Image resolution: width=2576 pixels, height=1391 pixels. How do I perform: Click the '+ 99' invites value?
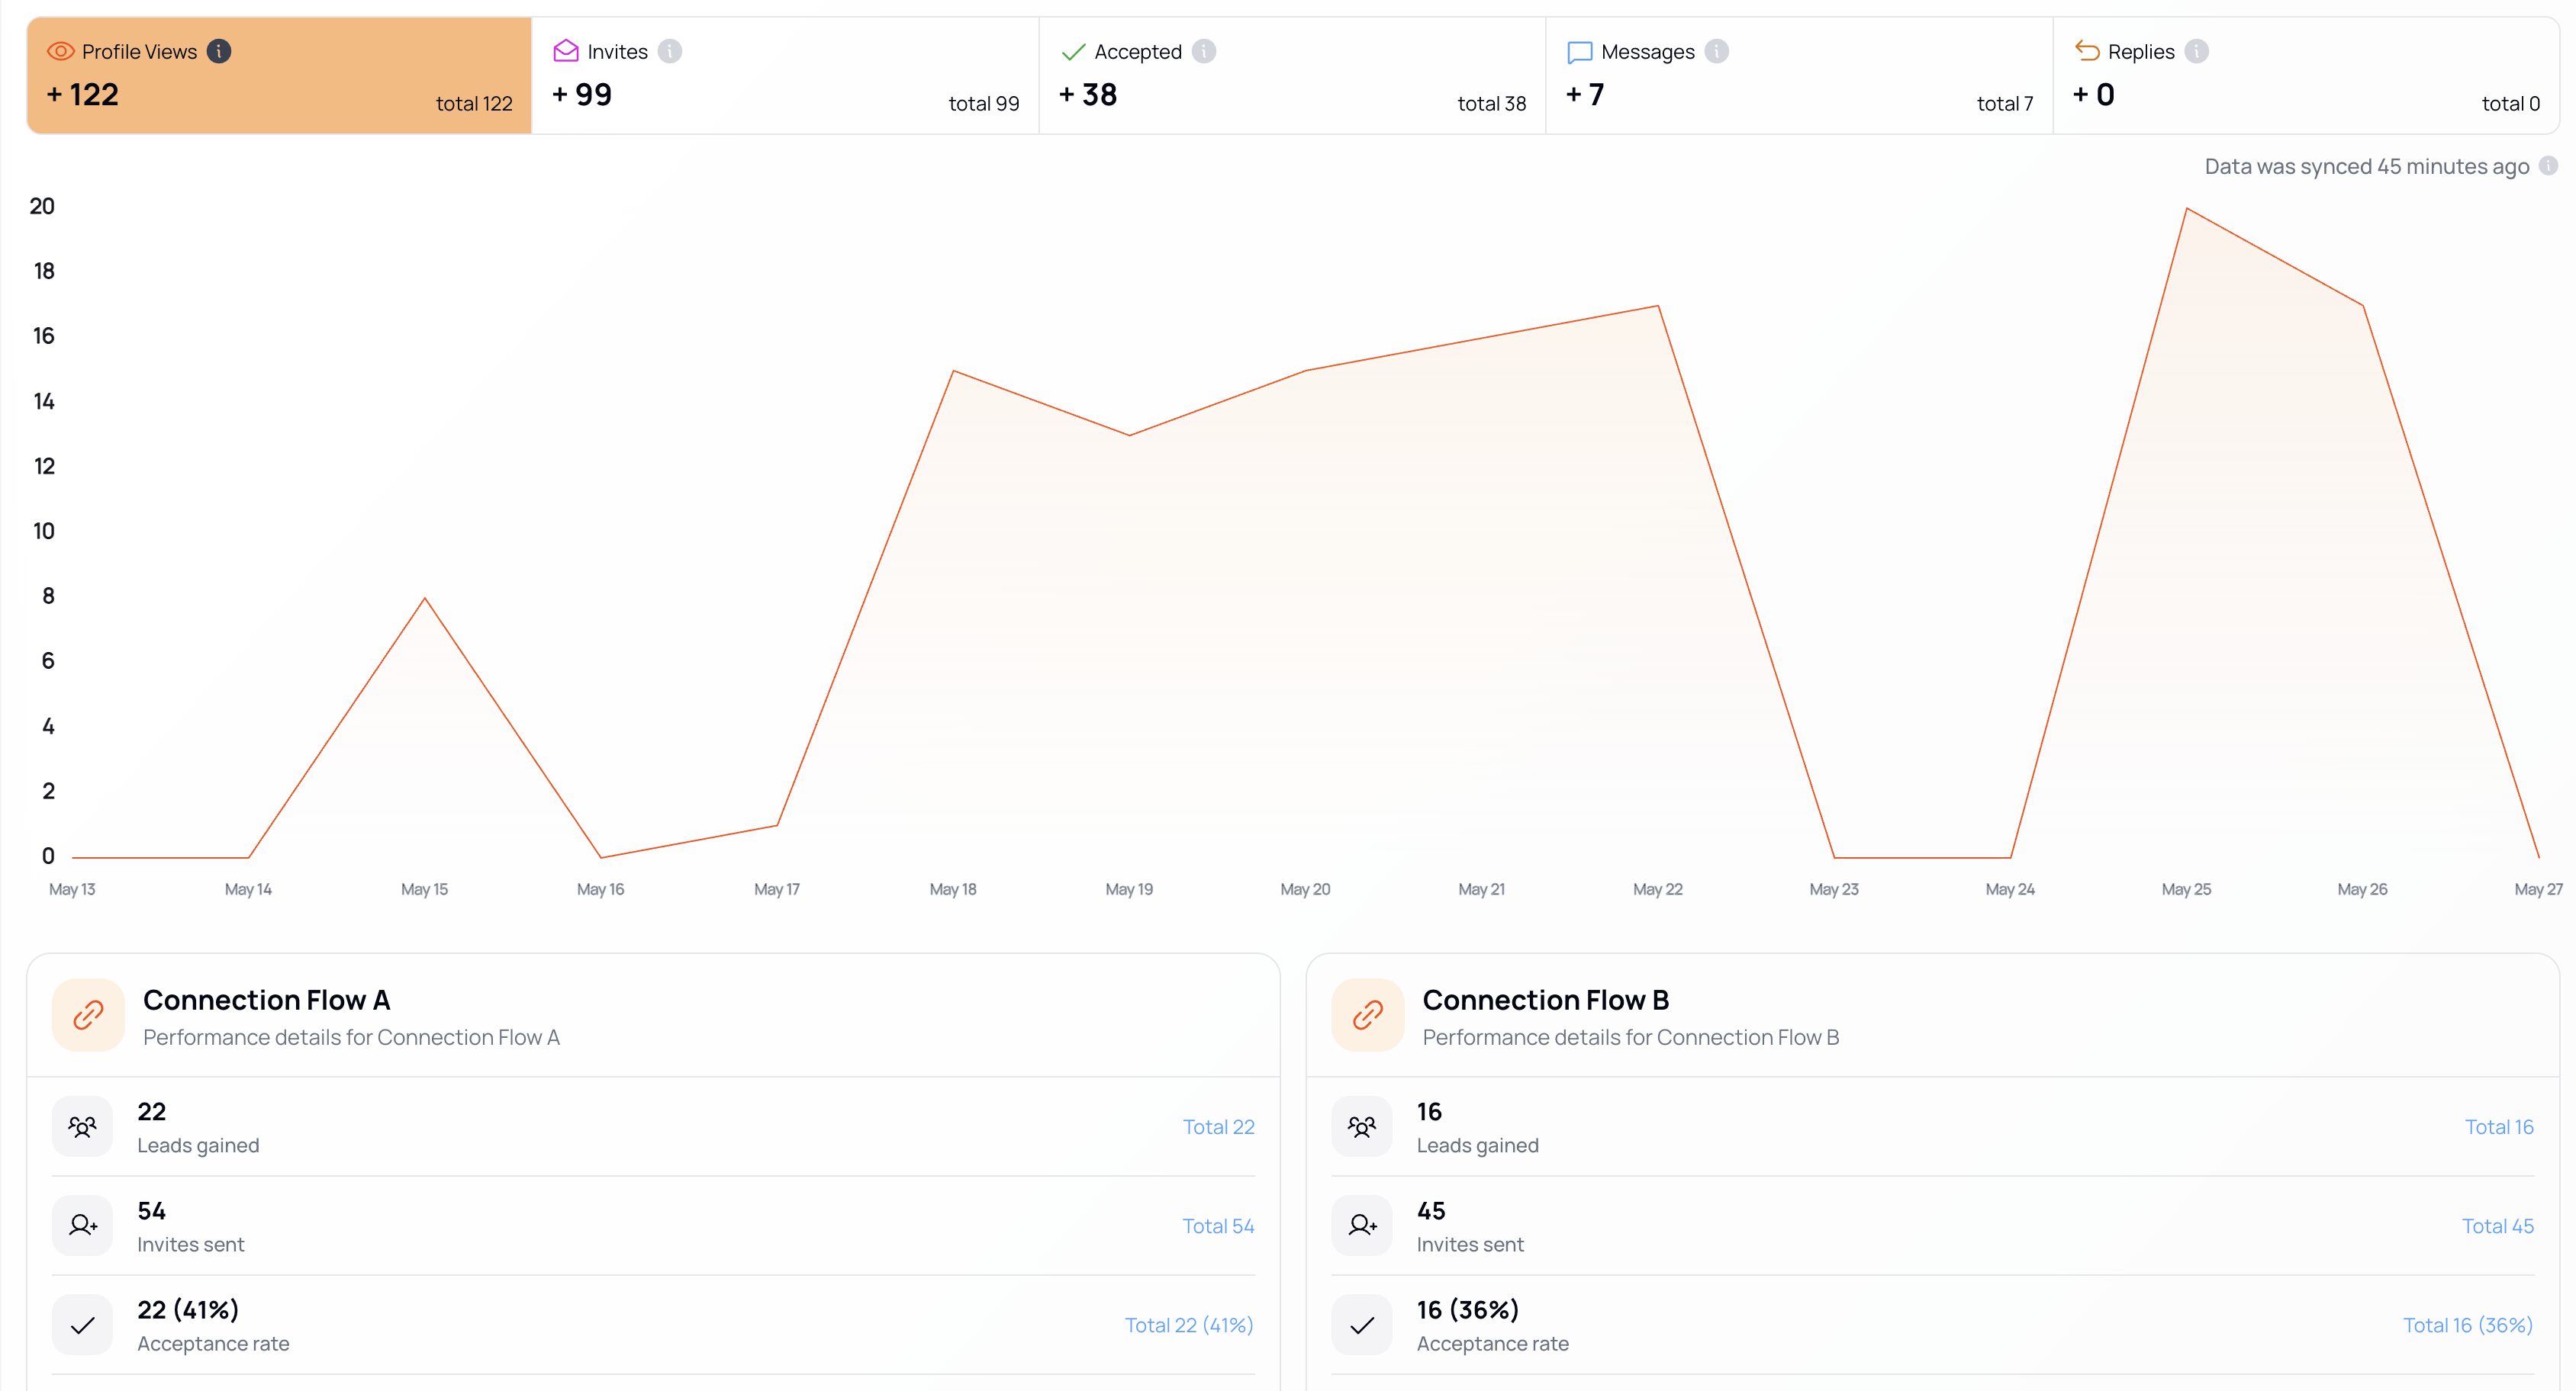coord(582,95)
